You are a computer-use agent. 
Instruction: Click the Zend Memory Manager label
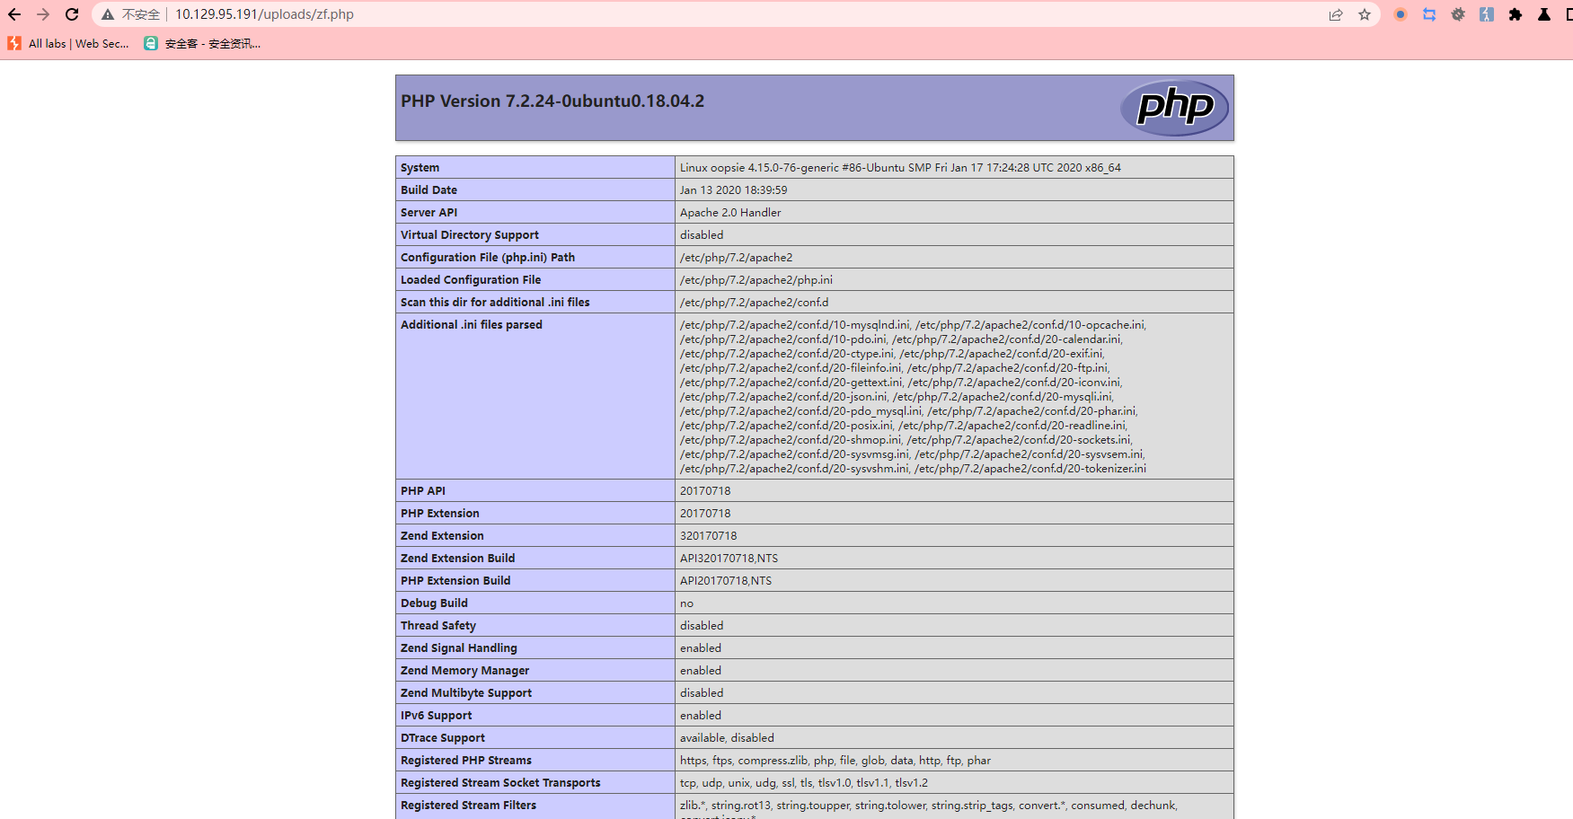point(464,671)
